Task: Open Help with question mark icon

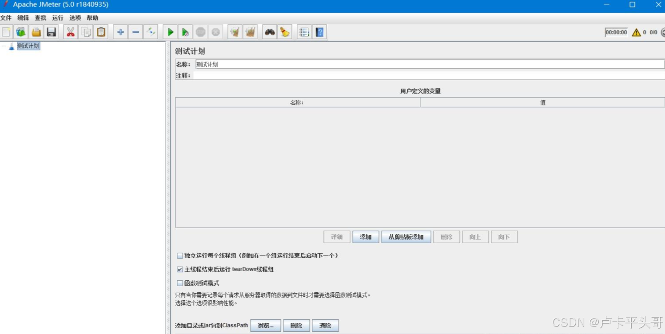Action: tap(319, 32)
